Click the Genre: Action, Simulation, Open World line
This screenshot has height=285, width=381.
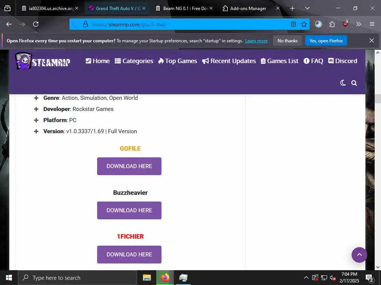point(91,98)
